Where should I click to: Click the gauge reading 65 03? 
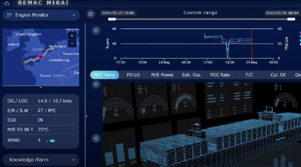coord(185,104)
